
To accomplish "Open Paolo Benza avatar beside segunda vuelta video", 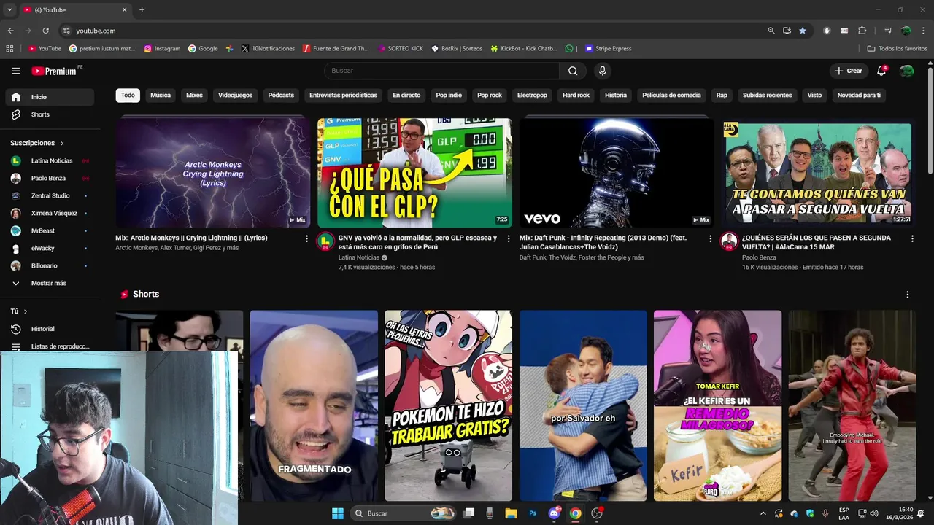I will 729,241.
